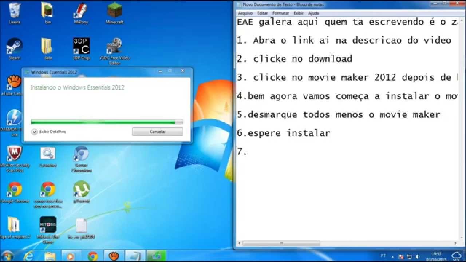Switch to aTube Catcher in the taskbar
Screen dimensions: 466x262
point(114,256)
